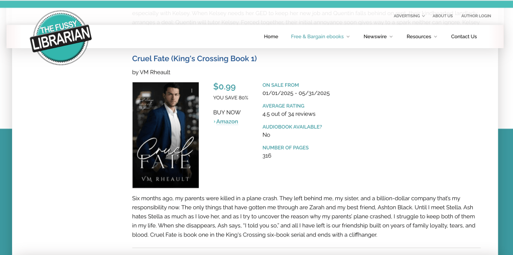Expand the Advertising menu chevron
This screenshot has width=513, height=255.
(x=424, y=16)
